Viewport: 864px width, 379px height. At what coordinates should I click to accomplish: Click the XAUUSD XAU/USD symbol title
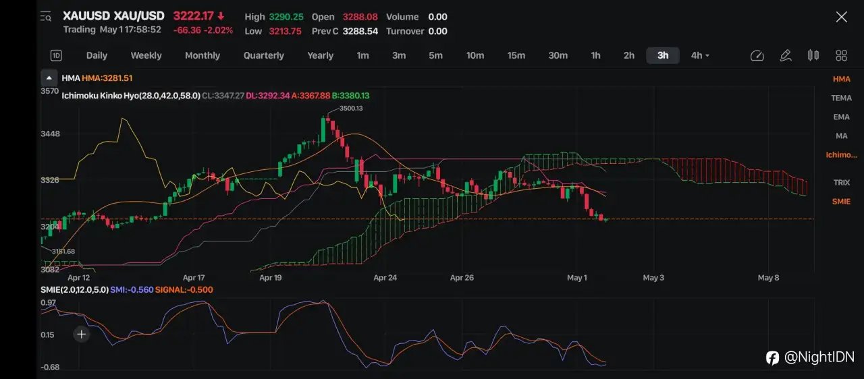click(113, 16)
